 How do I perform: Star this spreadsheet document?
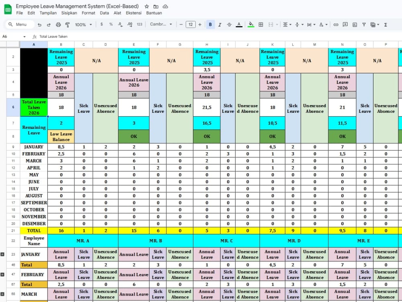tap(146, 6)
